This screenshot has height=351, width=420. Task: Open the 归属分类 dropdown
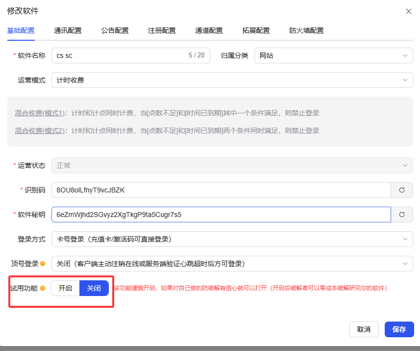coord(333,55)
